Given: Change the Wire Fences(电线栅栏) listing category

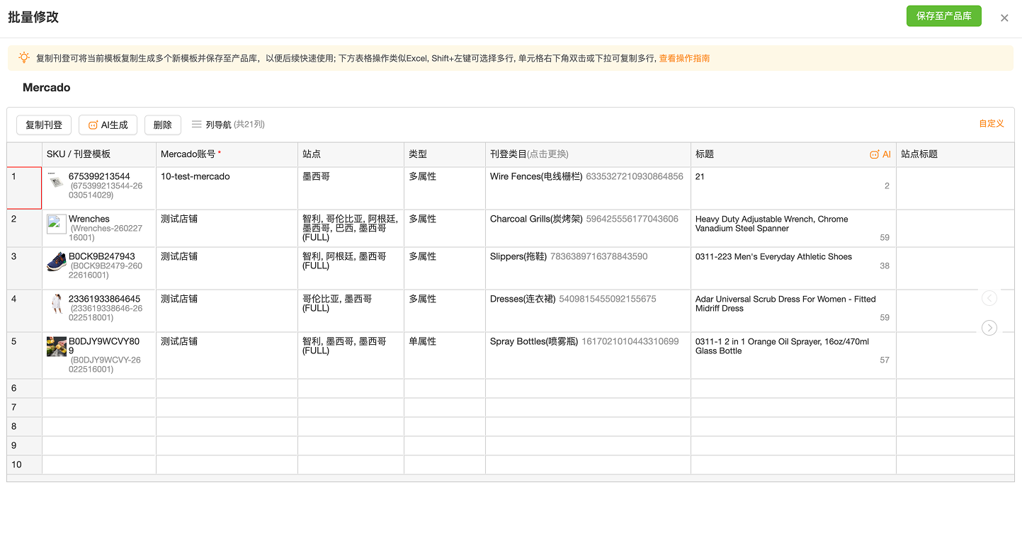Looking at the screenshot, I should [586, 177].
